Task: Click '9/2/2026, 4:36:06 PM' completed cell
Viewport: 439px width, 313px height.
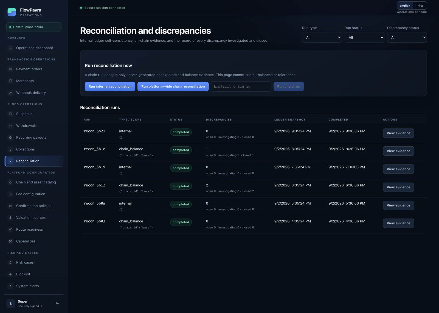Action: [x=347, y=221]
